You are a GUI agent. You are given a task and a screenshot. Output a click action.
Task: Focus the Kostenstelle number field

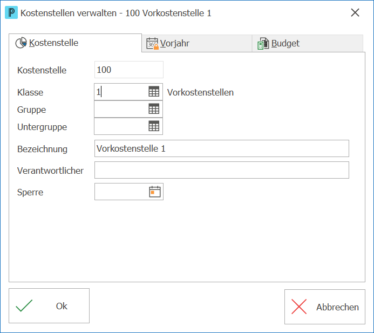pos(129,70)
